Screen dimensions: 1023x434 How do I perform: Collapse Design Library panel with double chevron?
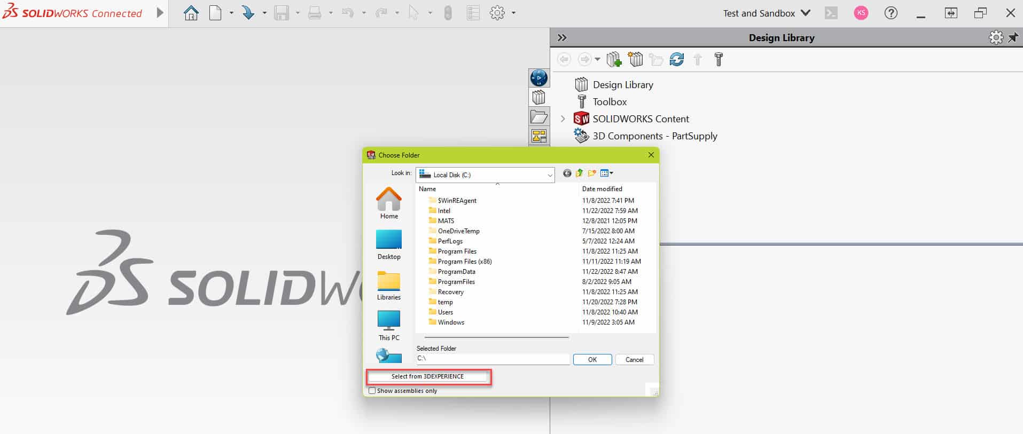pos(562,37)
